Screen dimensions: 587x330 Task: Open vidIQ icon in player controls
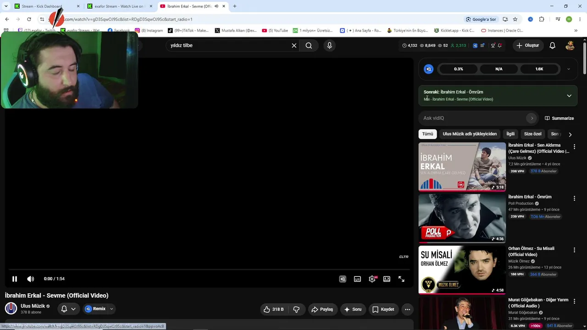[343, 279]
